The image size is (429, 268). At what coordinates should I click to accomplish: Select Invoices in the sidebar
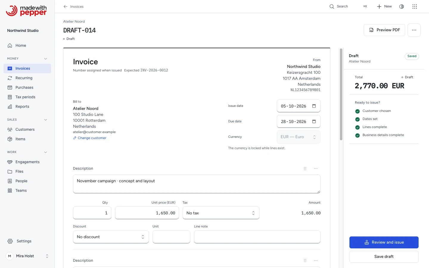point(27,68)
